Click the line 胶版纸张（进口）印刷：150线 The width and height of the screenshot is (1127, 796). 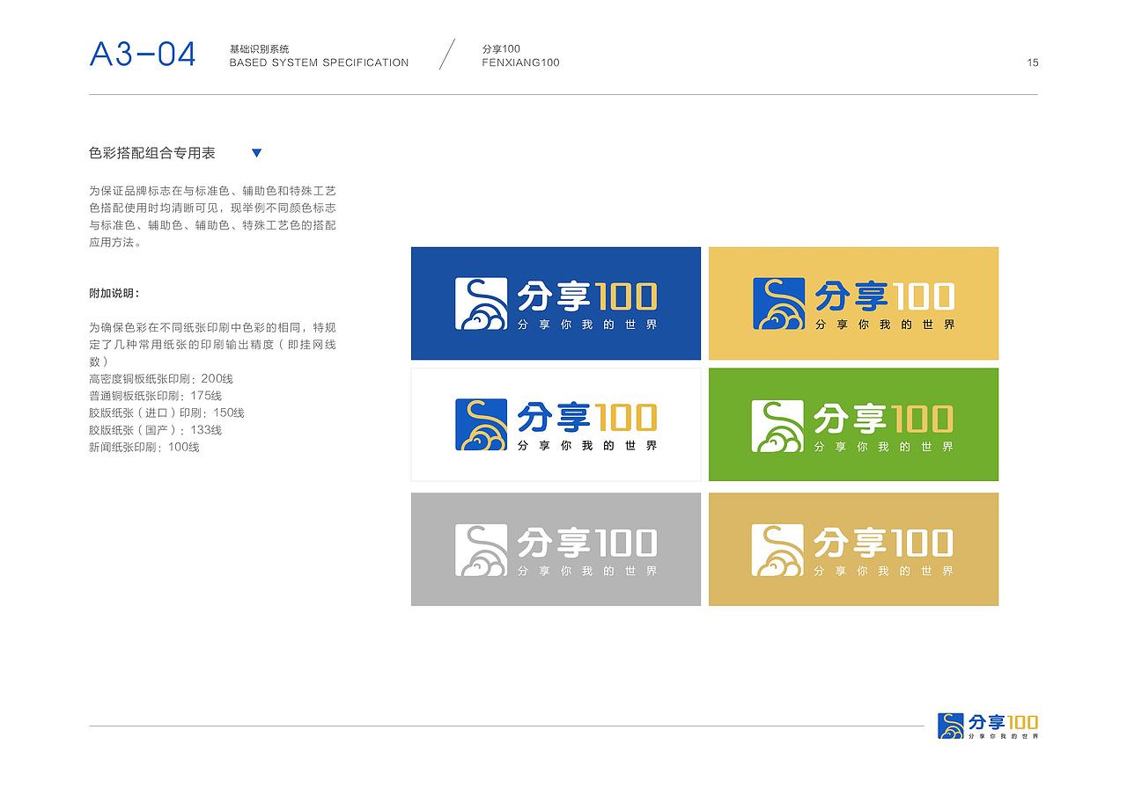166,413
